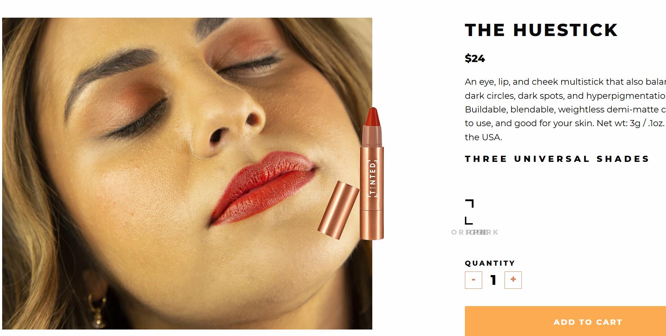The image size is (666, 336).
Task: Click the THREE UNIVERSAL SHADES heading
Action: click(x=557, y=159)
